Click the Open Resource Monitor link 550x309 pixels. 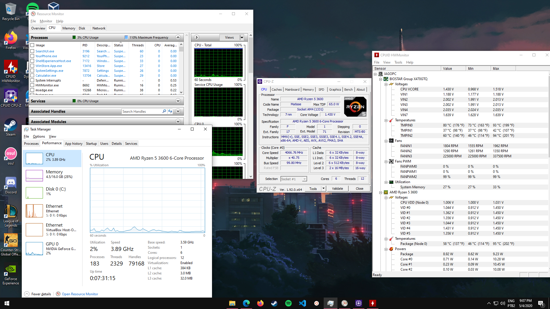click(x=77, y=294)
